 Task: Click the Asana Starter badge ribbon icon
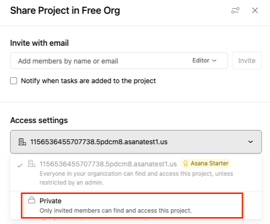click(185, 163)
